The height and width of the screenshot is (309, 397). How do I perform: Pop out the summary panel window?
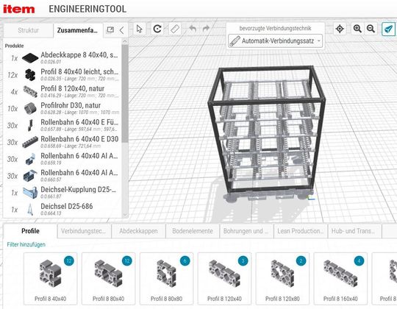tap(110, 30)
